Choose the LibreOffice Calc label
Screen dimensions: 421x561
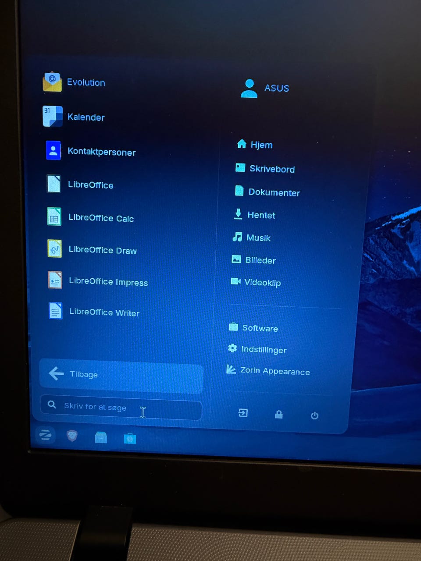(x=101, y=218)
